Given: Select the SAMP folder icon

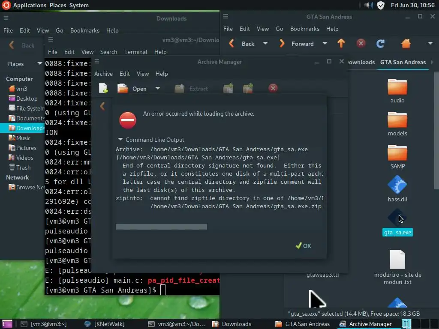Looking at the screenshot, I should click(x=397, y=153).
